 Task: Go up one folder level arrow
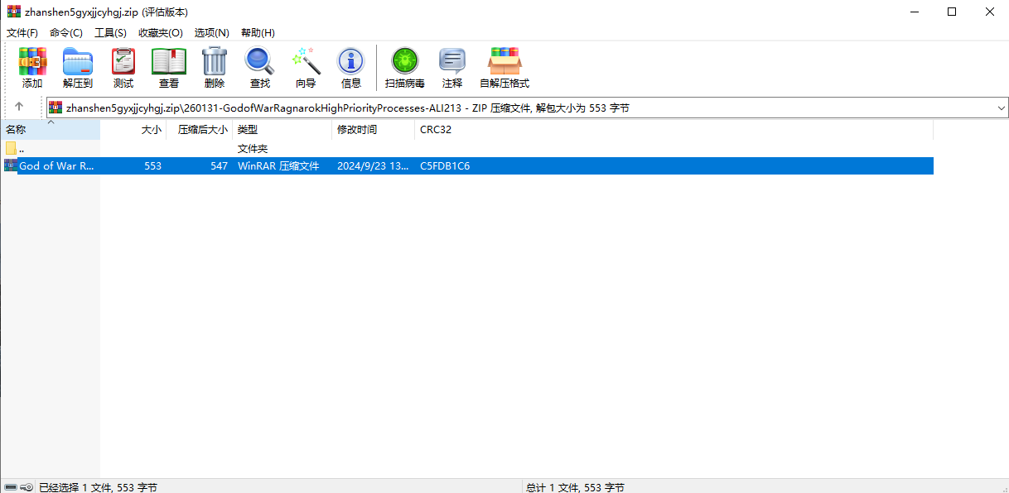[x=19, y=107]
